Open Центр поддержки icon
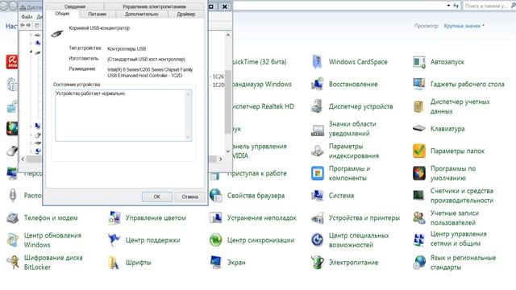Screen dimensions: 516x290 pos(114,240)
